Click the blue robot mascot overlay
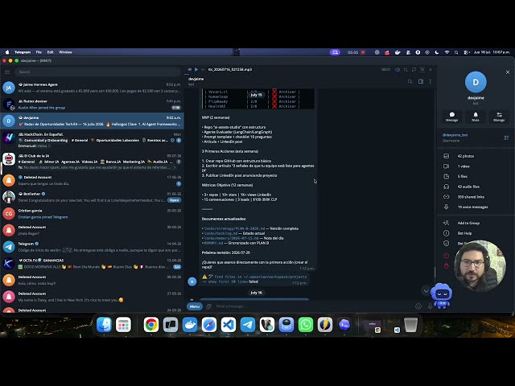Viewport: 515px width, 386px height. tap(442, 296)
